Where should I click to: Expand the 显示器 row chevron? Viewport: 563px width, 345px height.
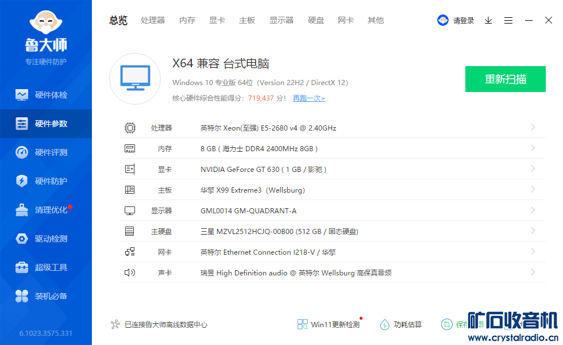pos(533,210)
